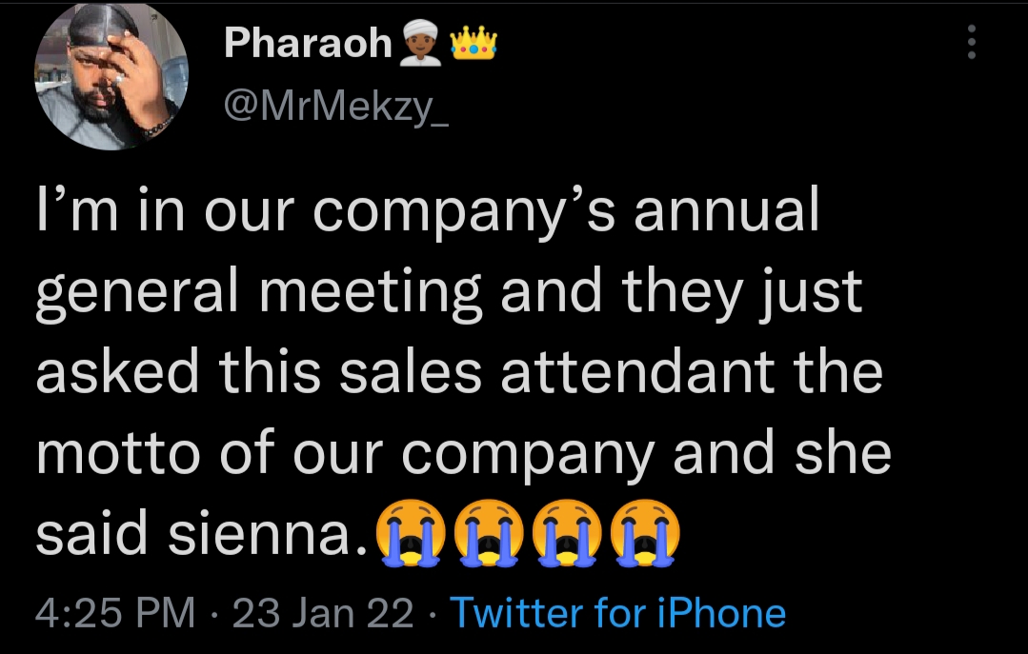The height and width of the screenshot is (654, 1028).
Task: Click the line 'asked this sales attendant the'
Action: pyautogui.click(x=459, y=371)
